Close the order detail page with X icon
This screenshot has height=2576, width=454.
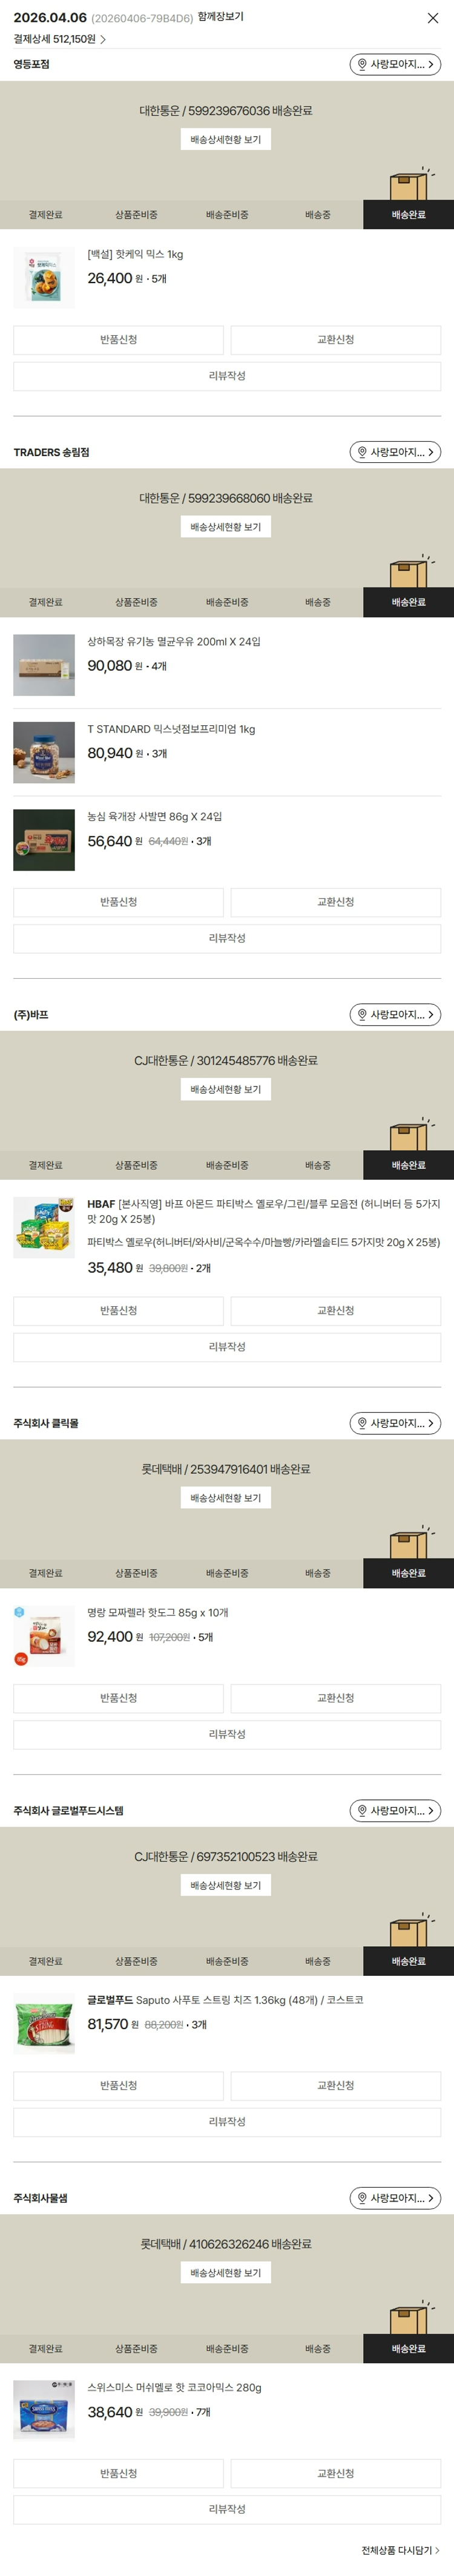click(x=432, y=18)
